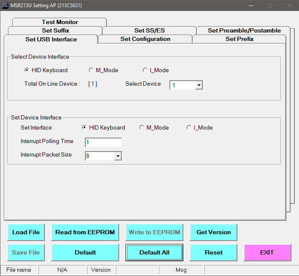
Task: Click the Default All button
Action: (x=154, y=252)
